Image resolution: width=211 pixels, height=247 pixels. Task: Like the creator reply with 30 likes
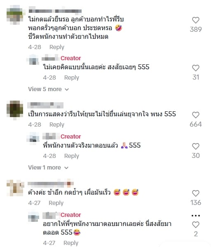pyautogui.click(x=196, y=146)
